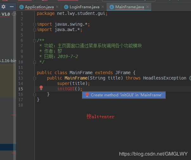Switch to the Application.java tab
This screenshot has width=191, height=160.
click(39, 7)
